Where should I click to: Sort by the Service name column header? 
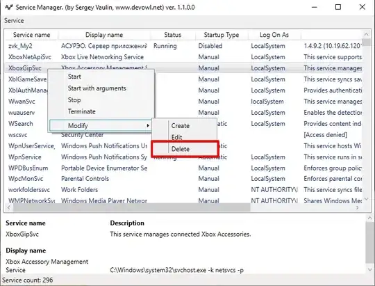pos(31,35)
